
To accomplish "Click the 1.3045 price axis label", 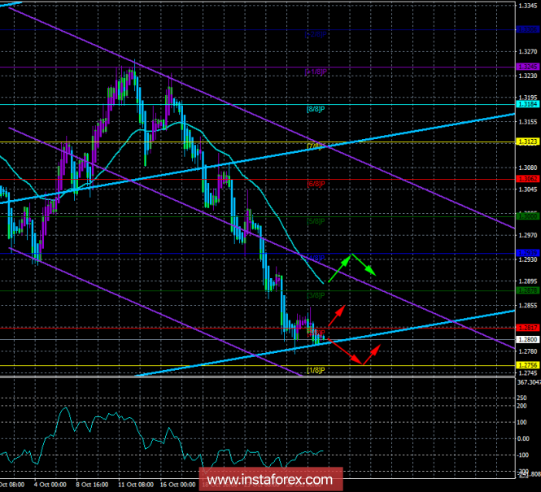I will [x=528, y=189].
